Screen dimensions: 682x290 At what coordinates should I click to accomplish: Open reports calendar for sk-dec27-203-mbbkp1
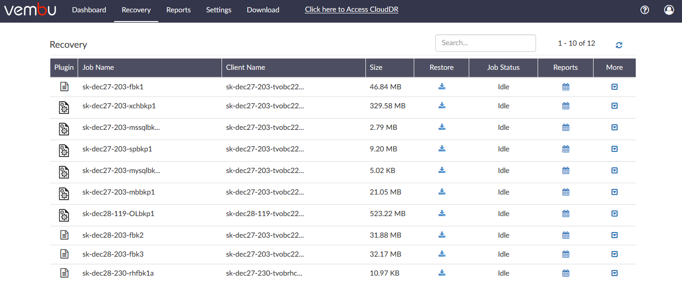[566, 192]
